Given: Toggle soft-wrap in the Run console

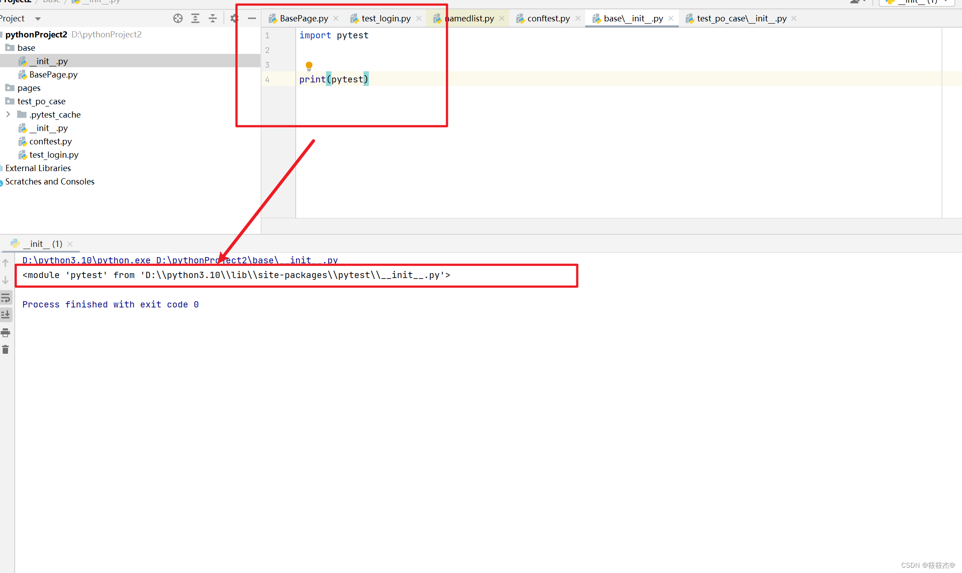Looking at the screenshot, I should (6, 298).
